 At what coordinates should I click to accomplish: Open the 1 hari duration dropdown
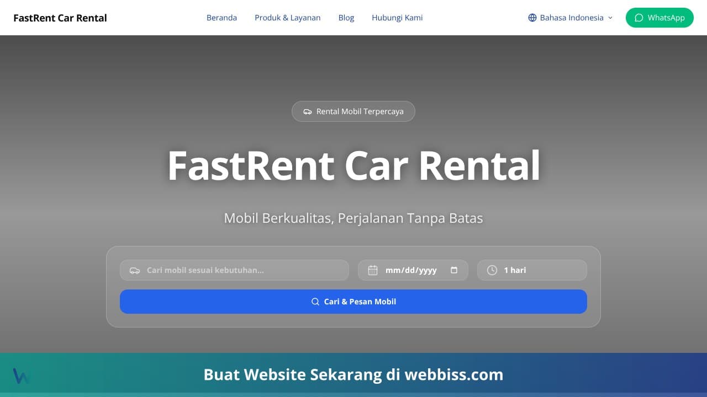[x=532, y=270]
